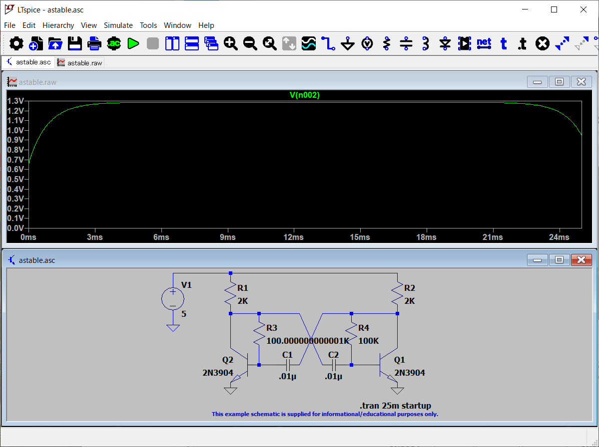Open the Simulate menu
Image resolution: width=599 pixels, height=447 pixels.
(118, 25)
